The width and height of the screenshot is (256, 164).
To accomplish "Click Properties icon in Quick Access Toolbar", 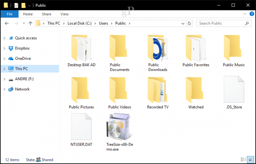I will pos(16,5).
